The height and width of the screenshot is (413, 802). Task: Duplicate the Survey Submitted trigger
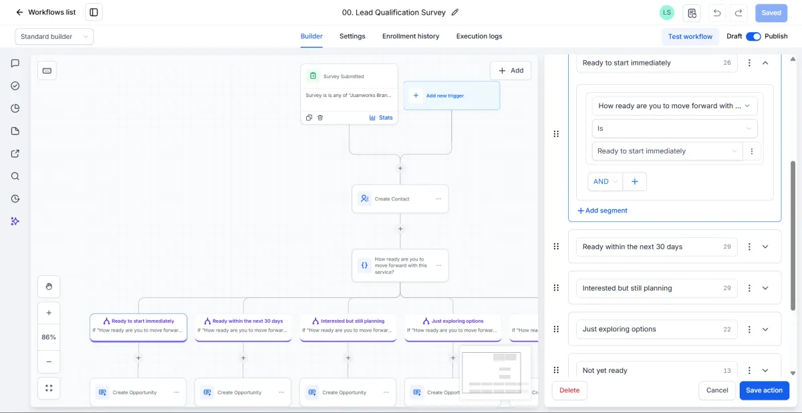(309, 118)
